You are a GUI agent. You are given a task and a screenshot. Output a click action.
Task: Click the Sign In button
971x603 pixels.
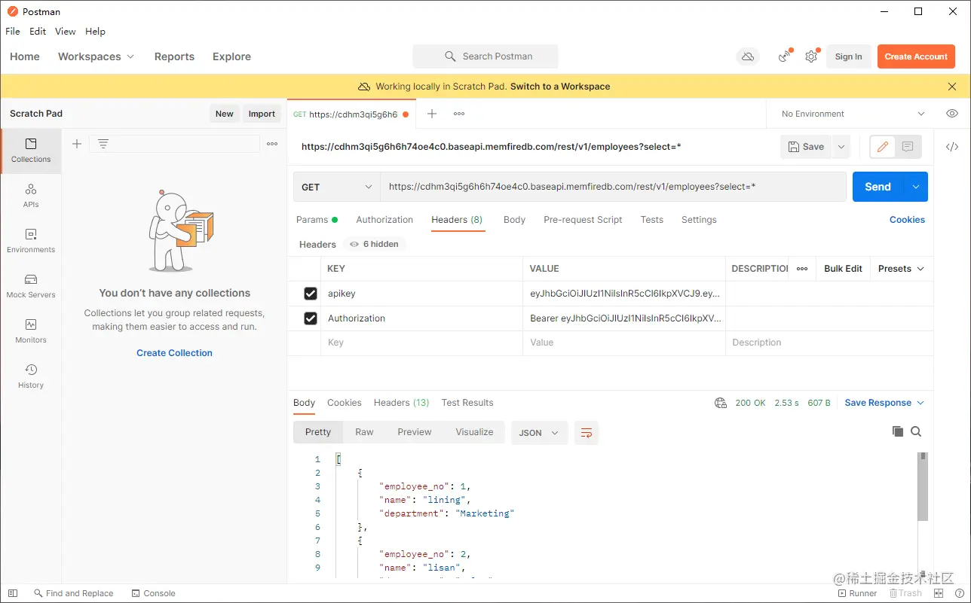click(848, 56)
